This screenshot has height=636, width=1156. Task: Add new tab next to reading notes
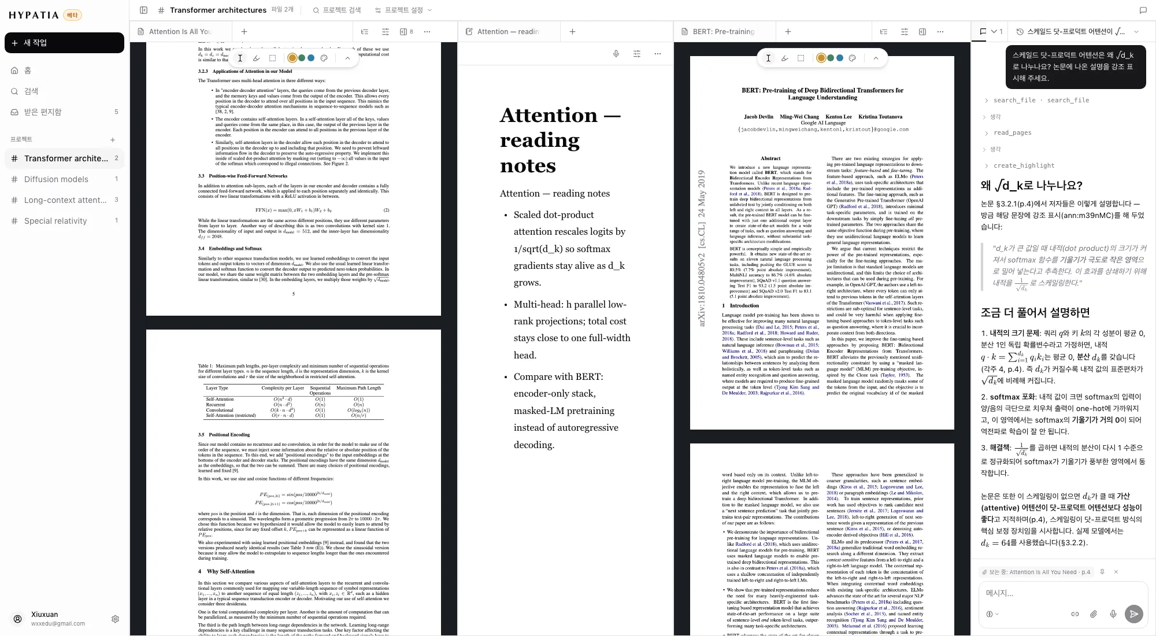pyautogui.click(x=572, y=32)
